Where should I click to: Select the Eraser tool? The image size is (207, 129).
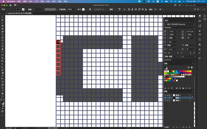point(2,49)
